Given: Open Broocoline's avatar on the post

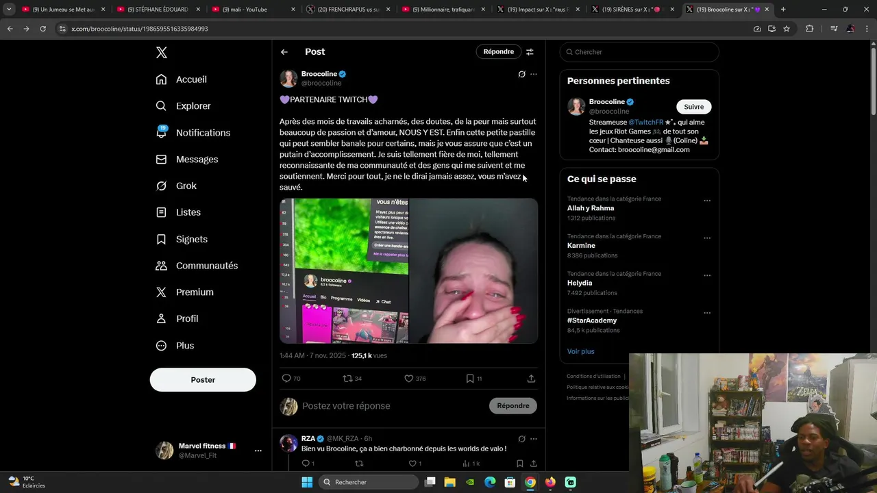Looking at the screenshot, I should pos(288,79).
